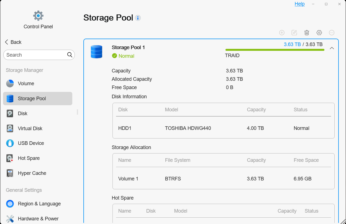Select Disk in the sidebar
Viewport: 346px width, 224px height.
22,114
